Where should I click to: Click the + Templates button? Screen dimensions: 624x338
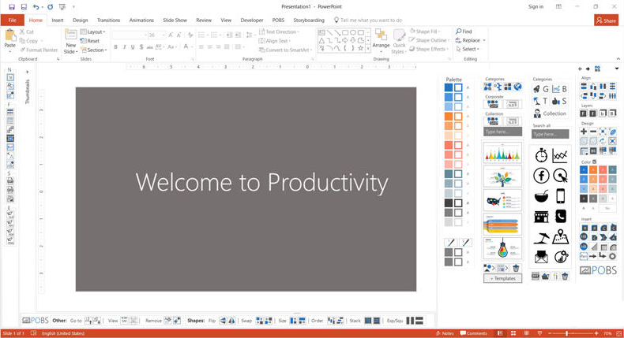coord(502,278)
